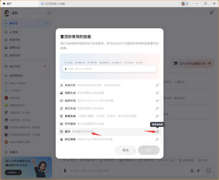
Task: Collapse the sidebar panel icon
Action: coord(49,13)
